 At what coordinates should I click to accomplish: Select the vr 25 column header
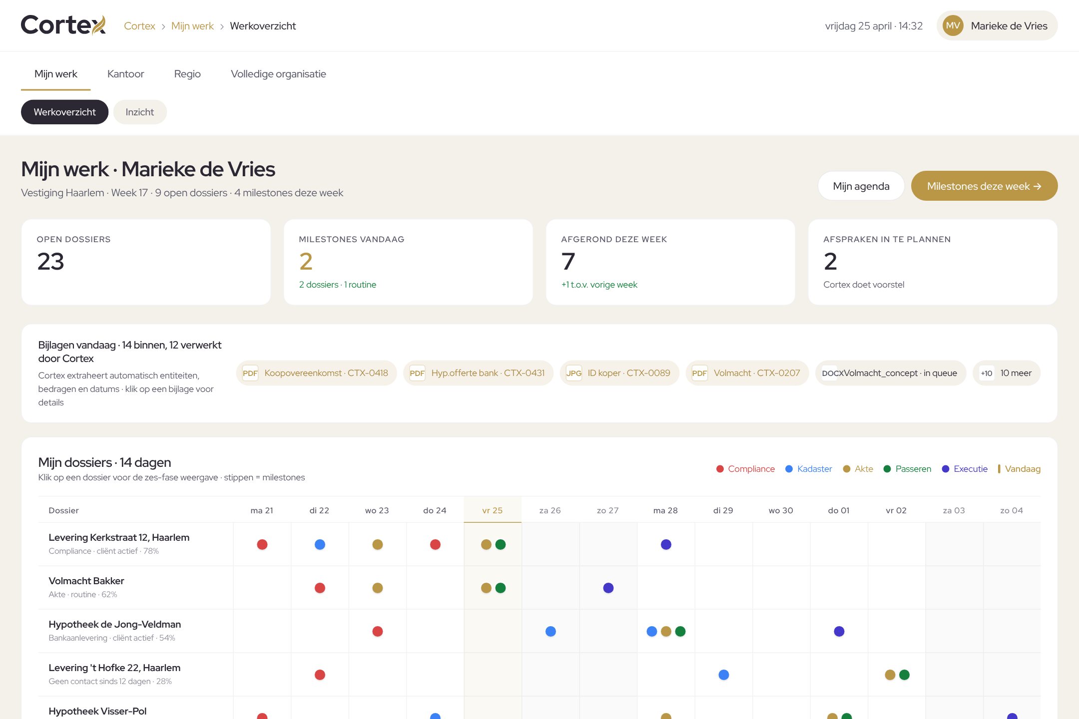(493, 510)
